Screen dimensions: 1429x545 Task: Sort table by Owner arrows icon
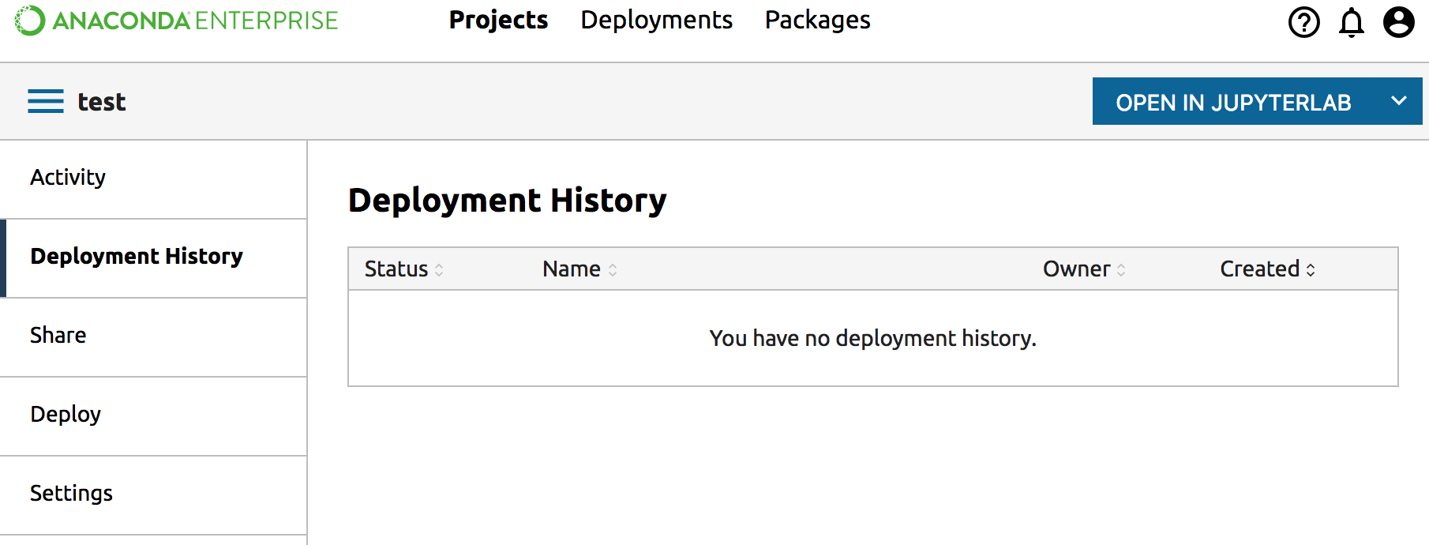(1121, 270)
